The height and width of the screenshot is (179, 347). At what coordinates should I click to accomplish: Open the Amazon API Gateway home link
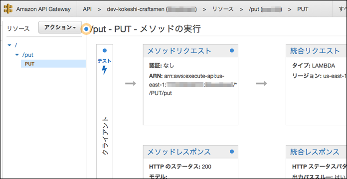[43, 9]
